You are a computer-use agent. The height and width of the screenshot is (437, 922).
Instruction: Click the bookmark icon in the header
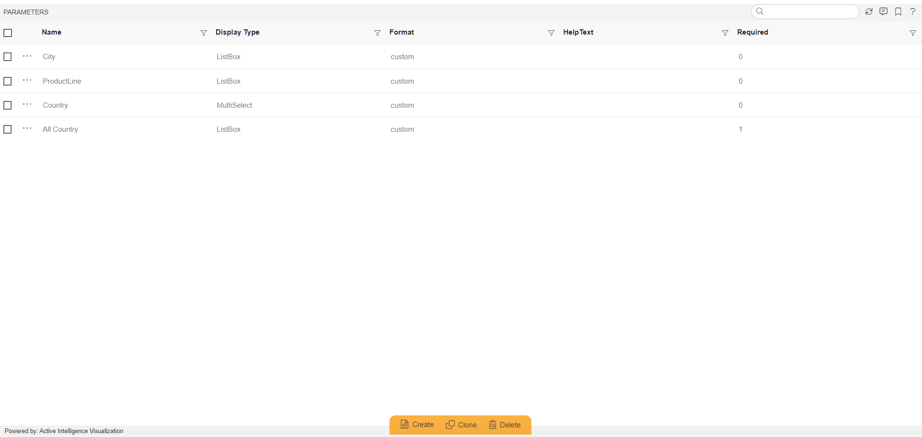pyautogui.click(x=898, y=12)
